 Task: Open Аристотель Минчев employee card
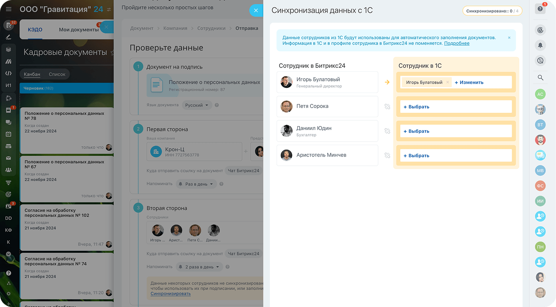327,155
